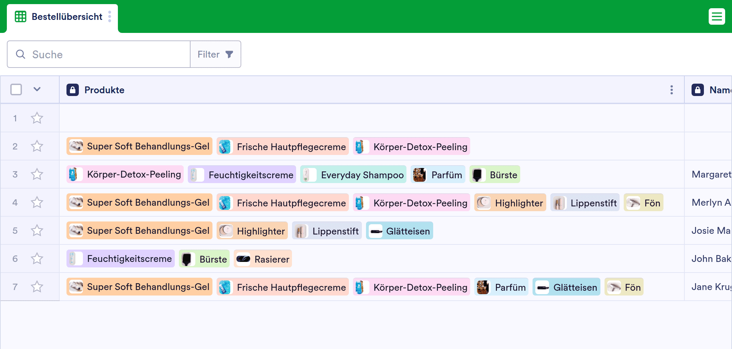The image size is (732, 349).
Task: Toggle the star on row 3
Action: [x=37, y=174]
